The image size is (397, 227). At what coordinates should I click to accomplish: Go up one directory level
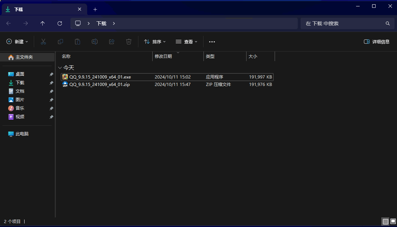(43, 23)
